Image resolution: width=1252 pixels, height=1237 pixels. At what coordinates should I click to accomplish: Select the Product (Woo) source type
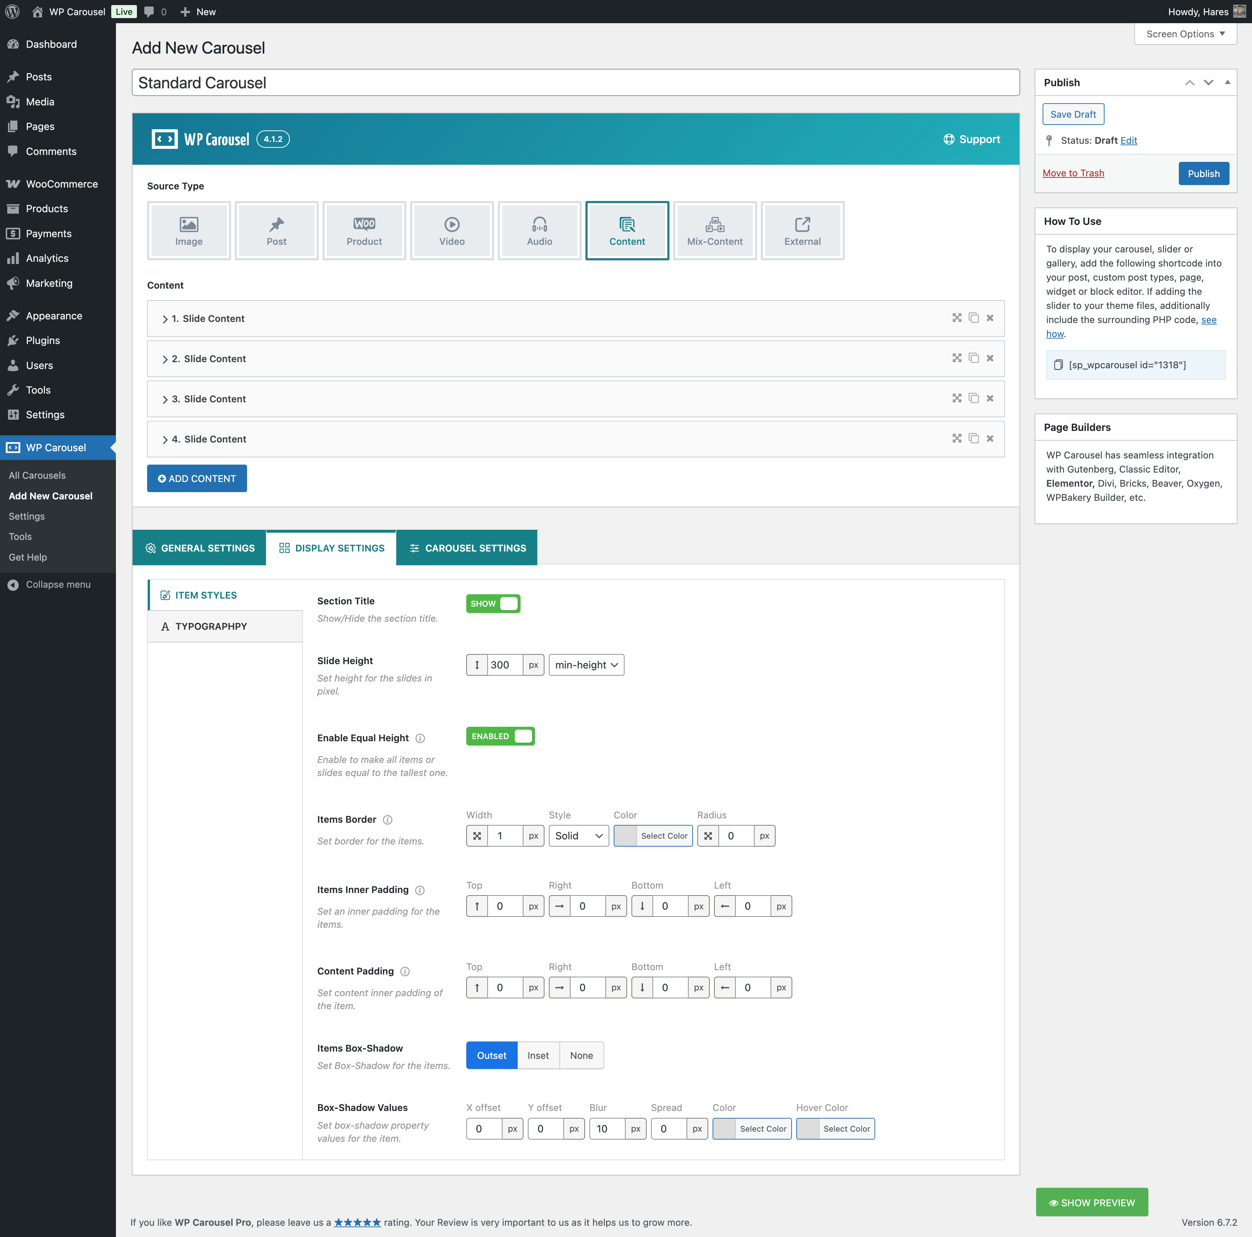pyautogui.click(x=364, y=231)
